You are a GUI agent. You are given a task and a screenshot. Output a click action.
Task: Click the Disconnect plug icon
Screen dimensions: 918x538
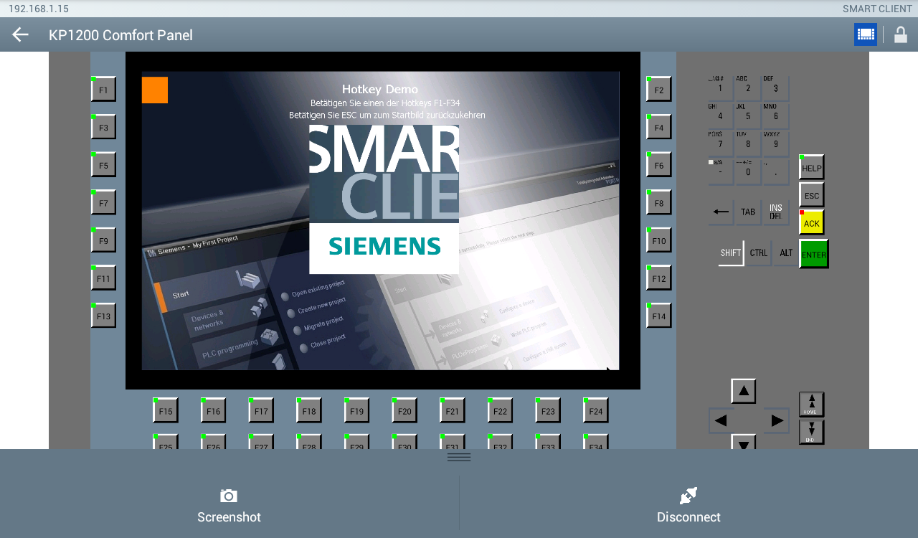click(x=688, y=494)
